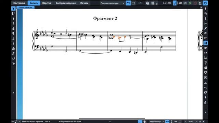
Task: Rewind playback to the beginning
Action: point(185,3)
